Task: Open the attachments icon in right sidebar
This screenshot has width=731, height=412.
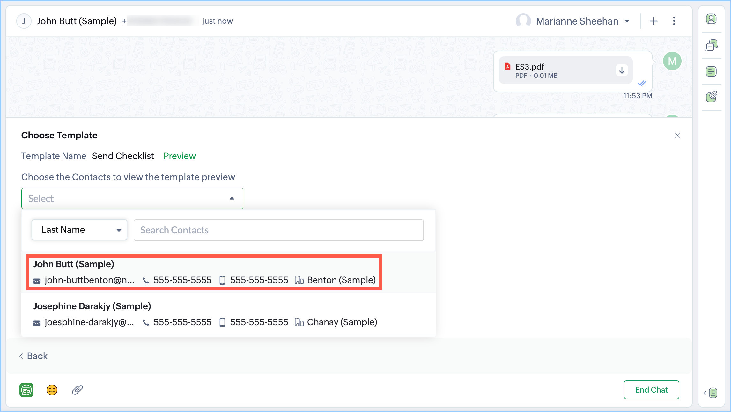Action: (x=711, y=96)
